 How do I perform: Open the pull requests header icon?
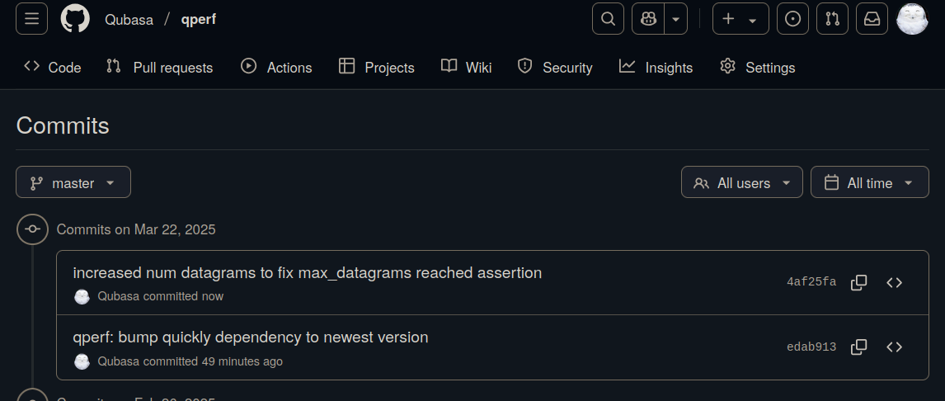(x=832, y=19)
